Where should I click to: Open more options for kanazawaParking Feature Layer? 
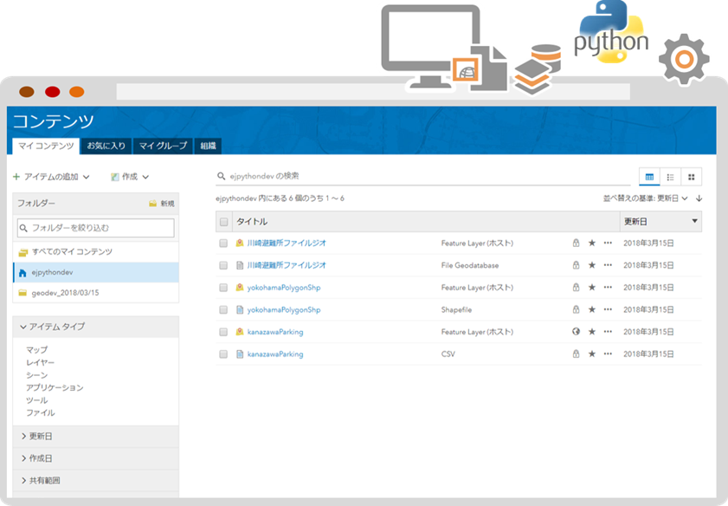click(608, 332)
